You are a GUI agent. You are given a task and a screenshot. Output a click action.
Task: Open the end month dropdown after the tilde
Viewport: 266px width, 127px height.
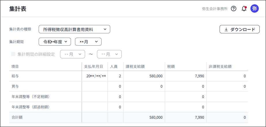coord(109,54)
